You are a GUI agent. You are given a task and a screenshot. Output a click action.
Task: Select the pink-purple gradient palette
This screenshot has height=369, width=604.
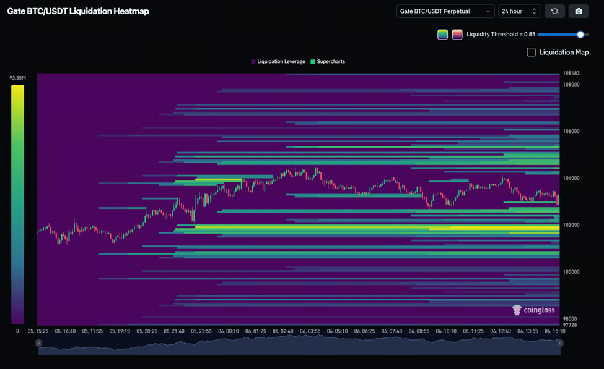(x=457, y=34)
